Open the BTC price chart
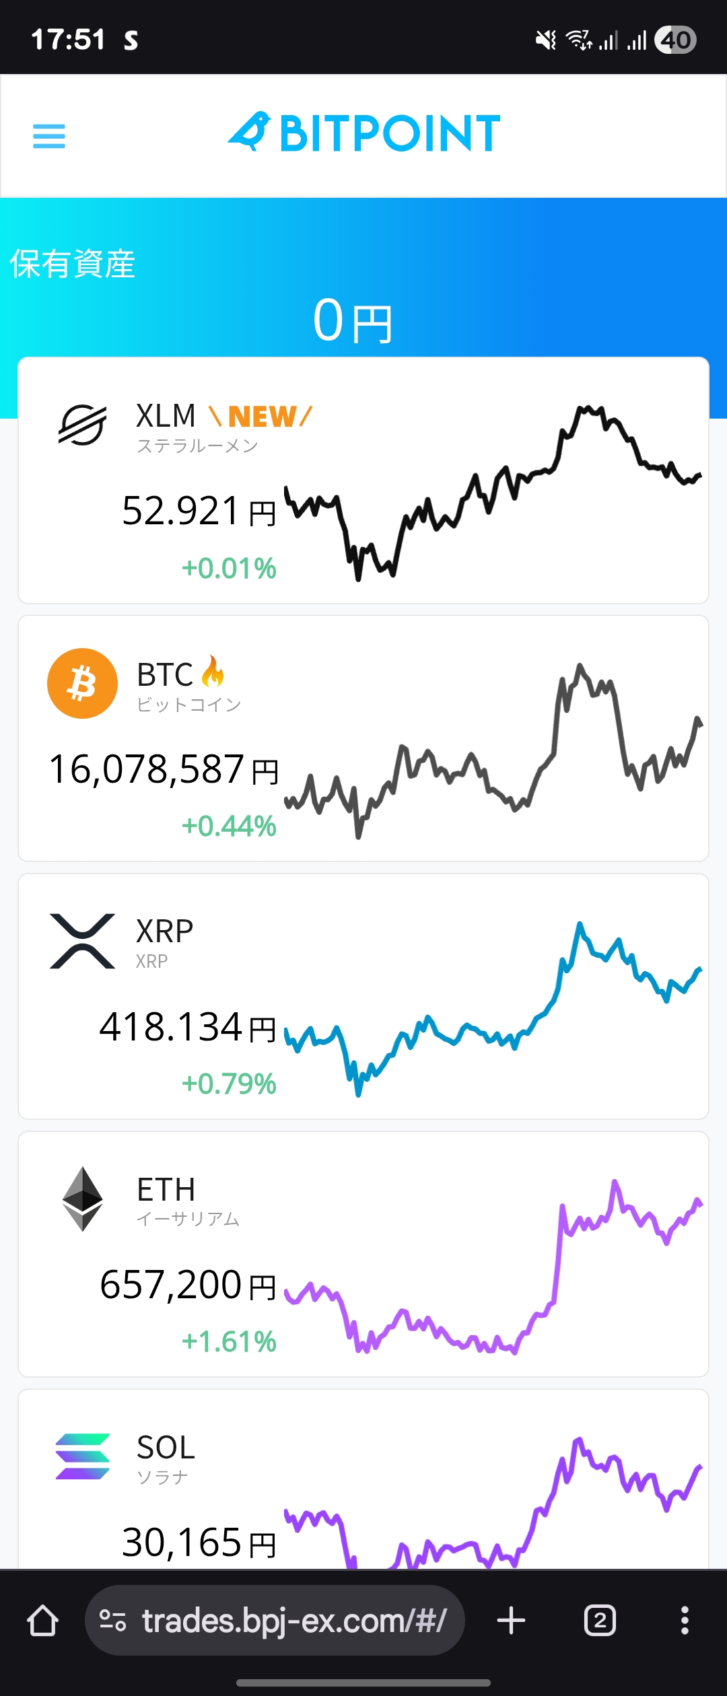 [x=493, y=750]
